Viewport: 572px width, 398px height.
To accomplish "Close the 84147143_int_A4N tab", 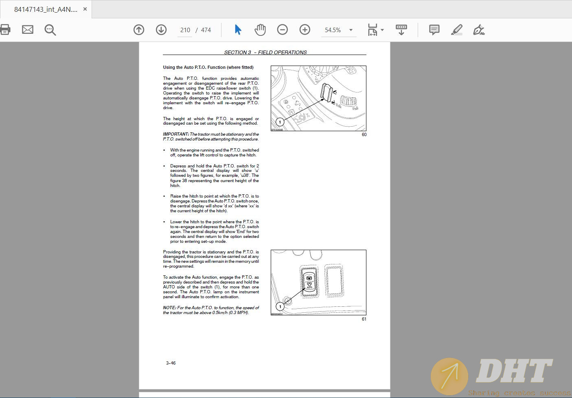I will (x=85, y=9).
